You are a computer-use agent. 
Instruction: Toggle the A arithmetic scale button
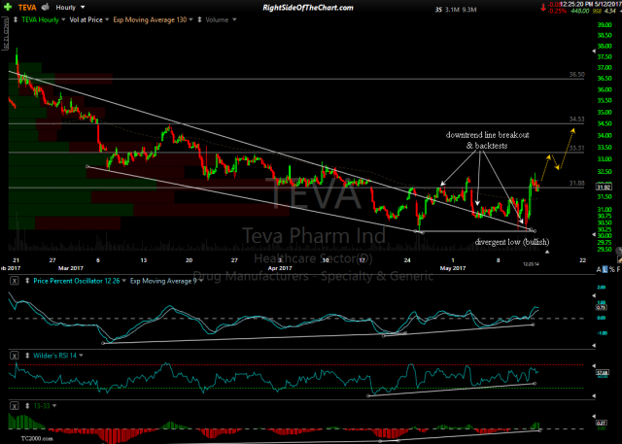599,269
